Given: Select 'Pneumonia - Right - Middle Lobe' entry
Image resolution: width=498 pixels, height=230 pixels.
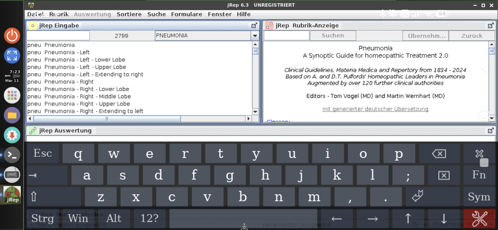Looking at the screenshot, I should (79, 97).
